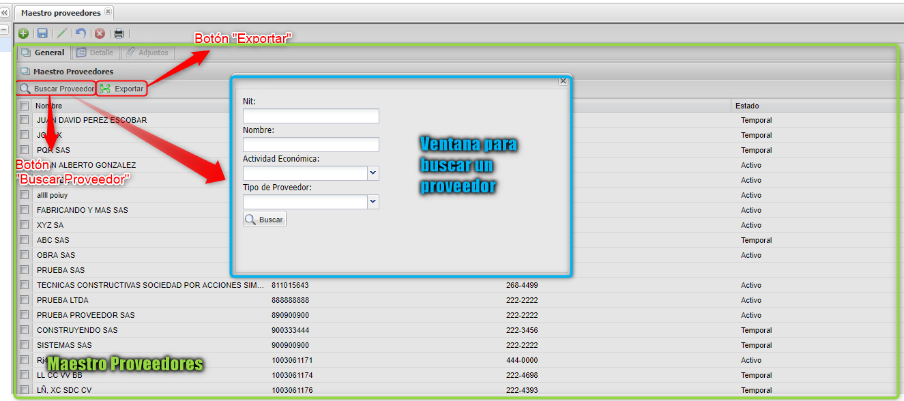Check the XYZ SA row checkbox
Viewport: 904px width, 401px height.
(25, 225)
